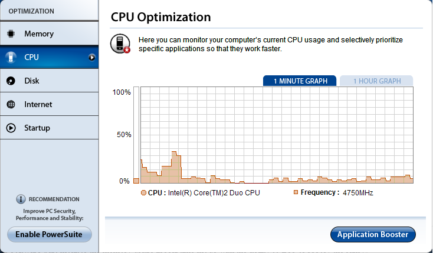Click the Startup play icon
This screenshot has width=433, height=253.
11,128
